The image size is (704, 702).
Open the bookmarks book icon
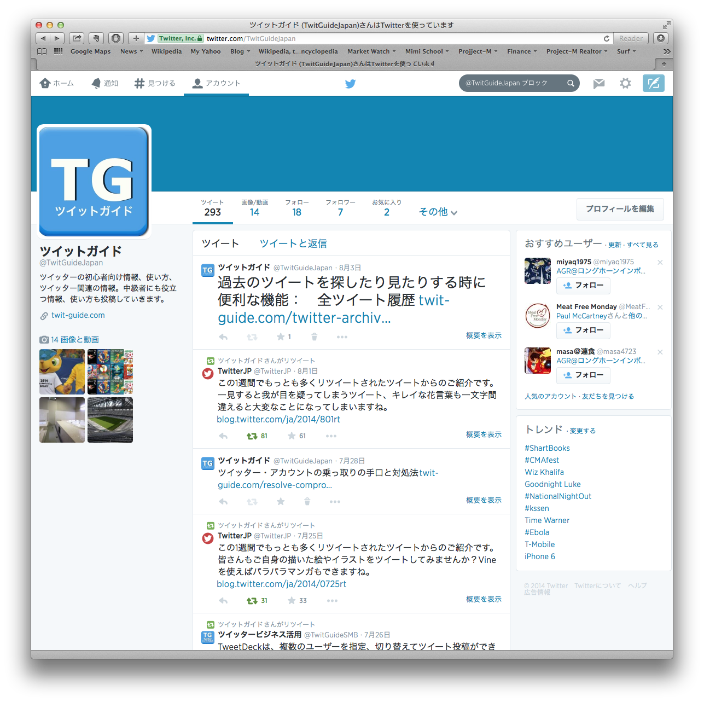[x=42, y=51]
